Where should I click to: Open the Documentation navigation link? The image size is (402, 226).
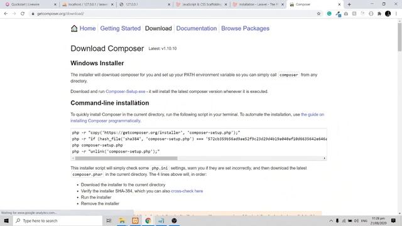coord(197,28)
